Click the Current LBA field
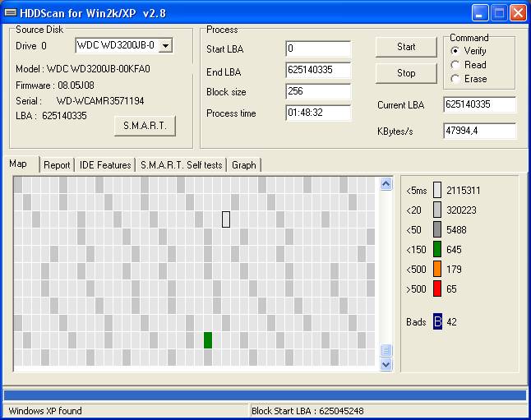The height and width of the screenshot is (420, 531). [479, 104]
